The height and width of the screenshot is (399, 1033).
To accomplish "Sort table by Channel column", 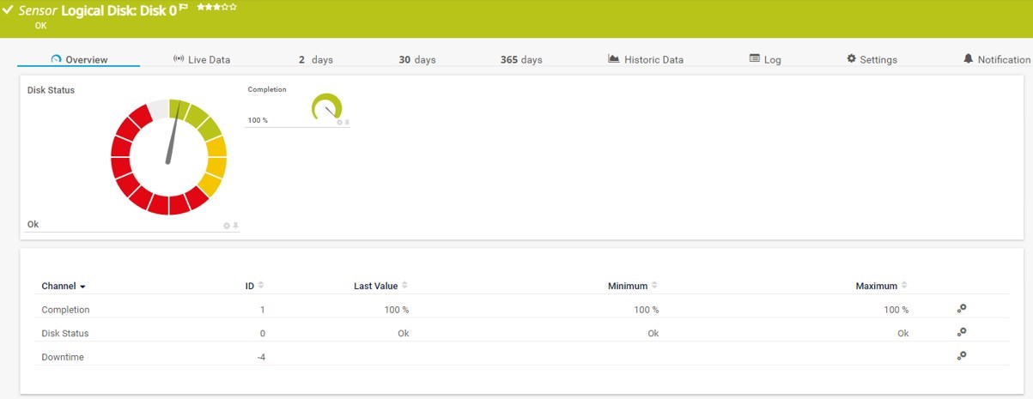I will point(64,286).
